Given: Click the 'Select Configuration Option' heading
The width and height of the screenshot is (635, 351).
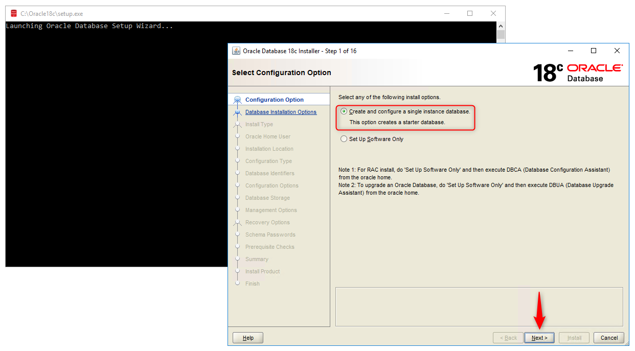Looking at the screenshot, I should click(282, 73).
